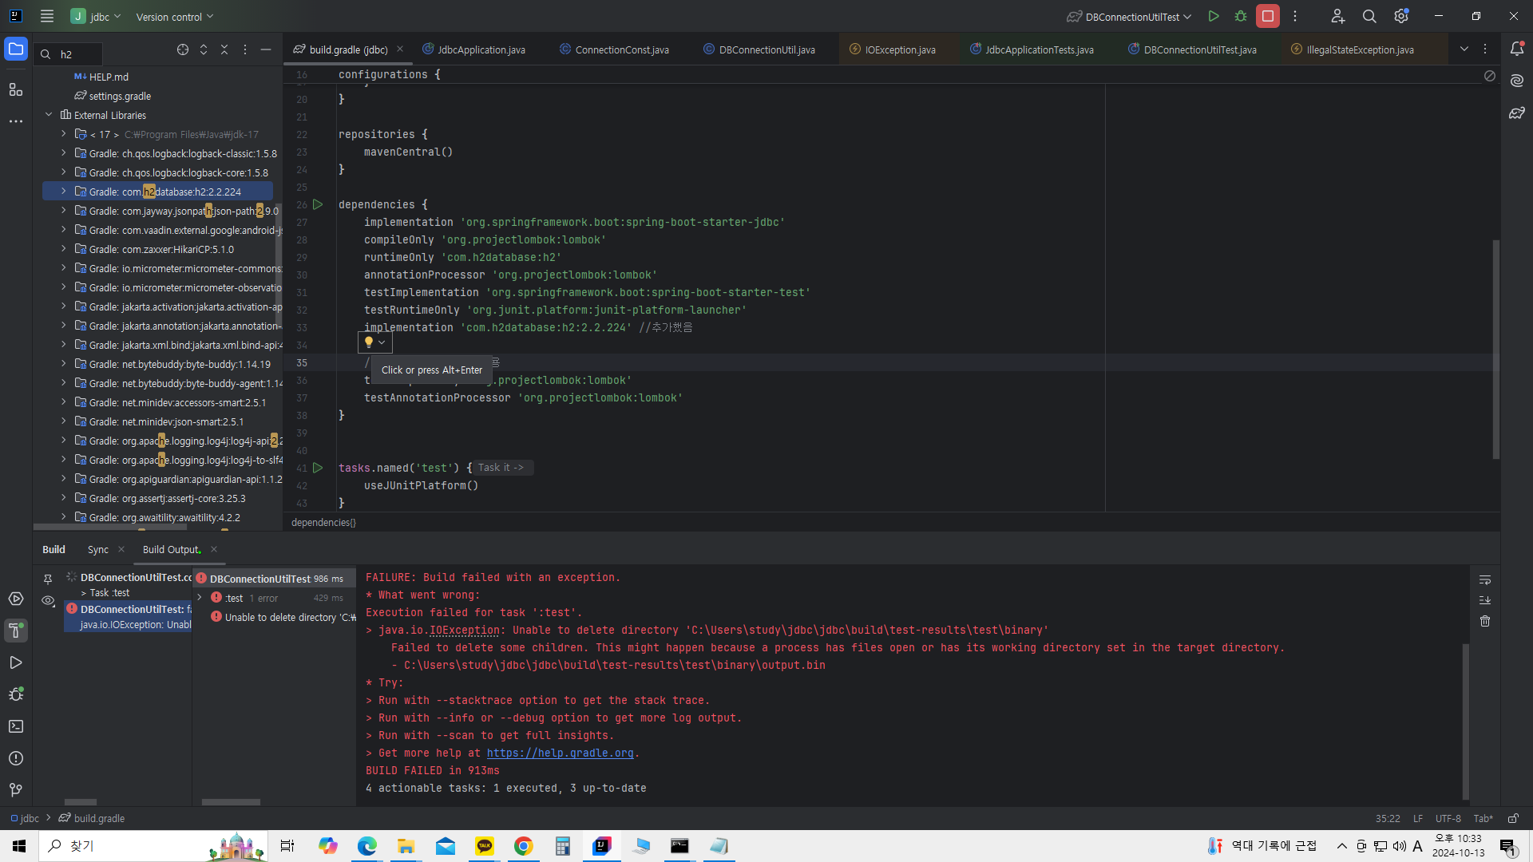The width and height of the screenshot is (1533, 862).
Task: Open File Explorer from the taskbar
Action: 406,846
